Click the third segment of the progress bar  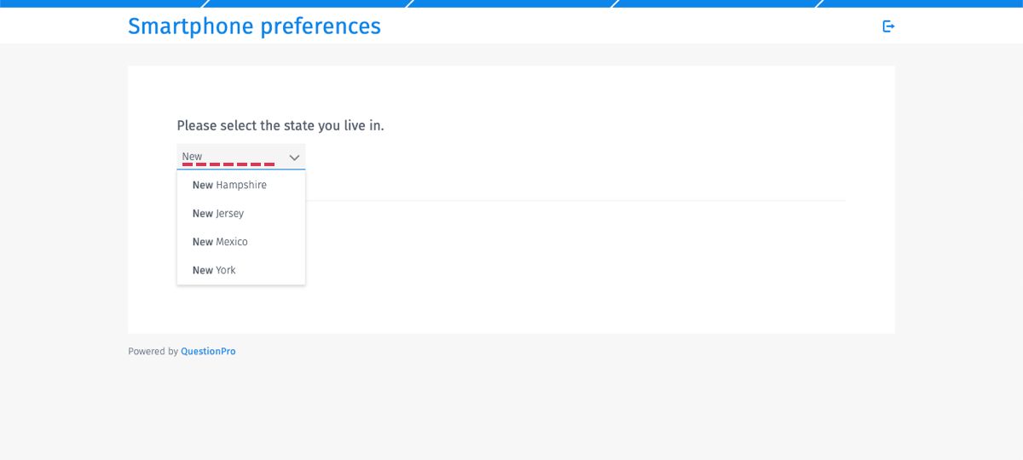[x=511, y=3]
